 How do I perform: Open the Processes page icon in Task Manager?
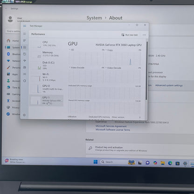24,41
